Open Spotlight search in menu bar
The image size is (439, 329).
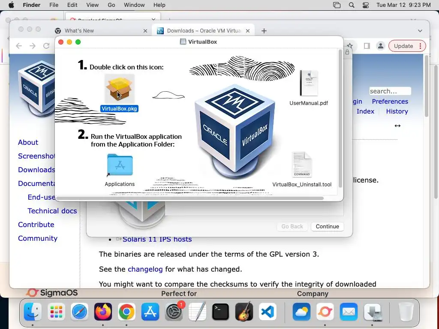click(352, 5)
